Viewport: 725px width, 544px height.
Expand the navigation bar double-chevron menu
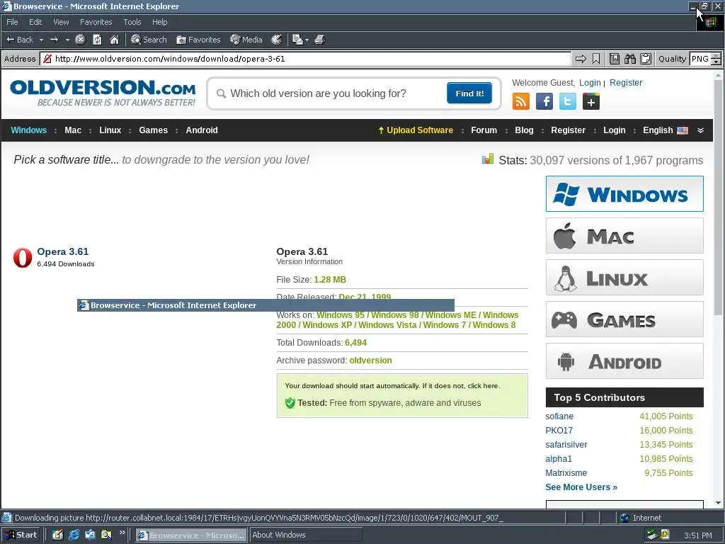coord(700,130)
